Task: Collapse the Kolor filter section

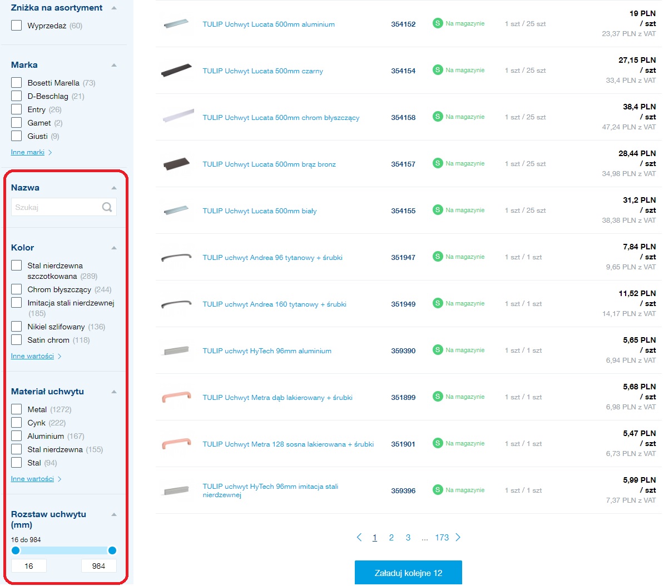Action: click(x=114, y=248)
